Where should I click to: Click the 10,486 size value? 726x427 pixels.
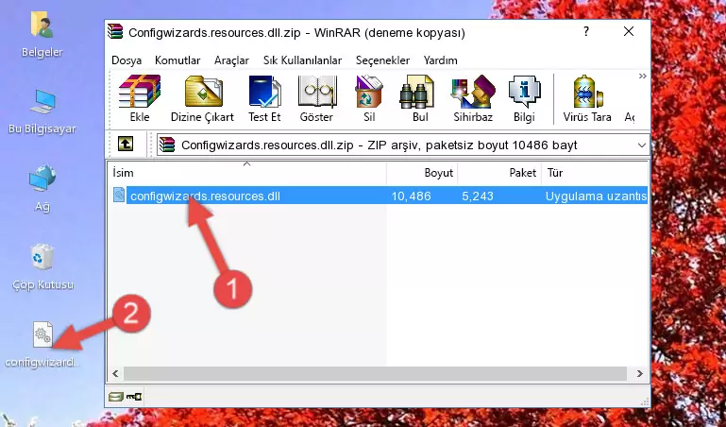pos(412,196)
